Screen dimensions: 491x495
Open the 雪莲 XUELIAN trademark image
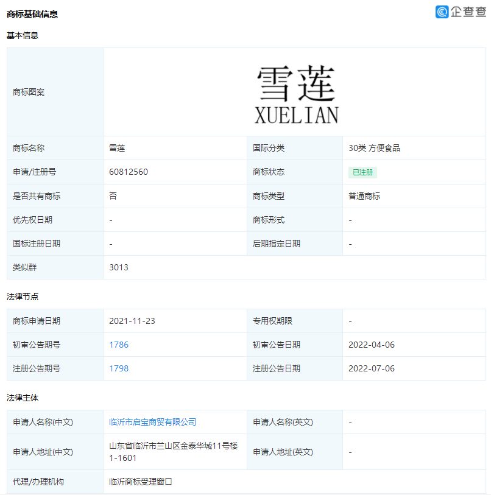pos(297,93)
